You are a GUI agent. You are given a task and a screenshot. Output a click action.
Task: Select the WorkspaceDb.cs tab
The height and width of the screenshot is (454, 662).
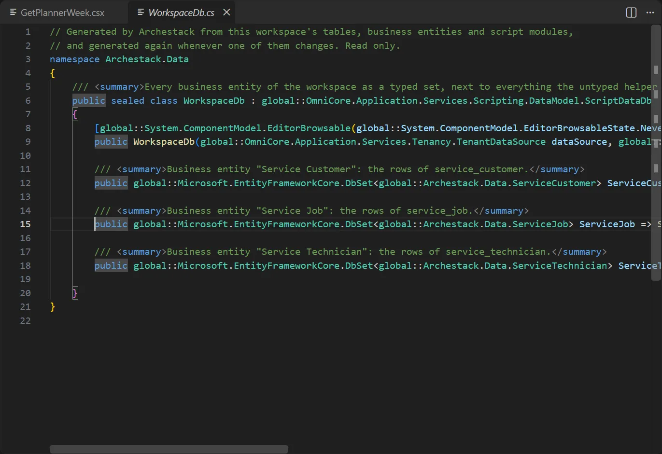click(x=181, y=13)
